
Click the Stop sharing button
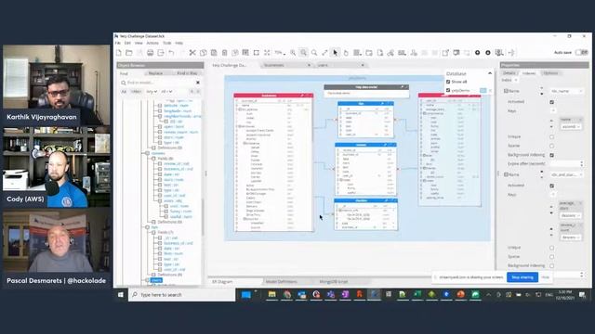coord(522,277)
